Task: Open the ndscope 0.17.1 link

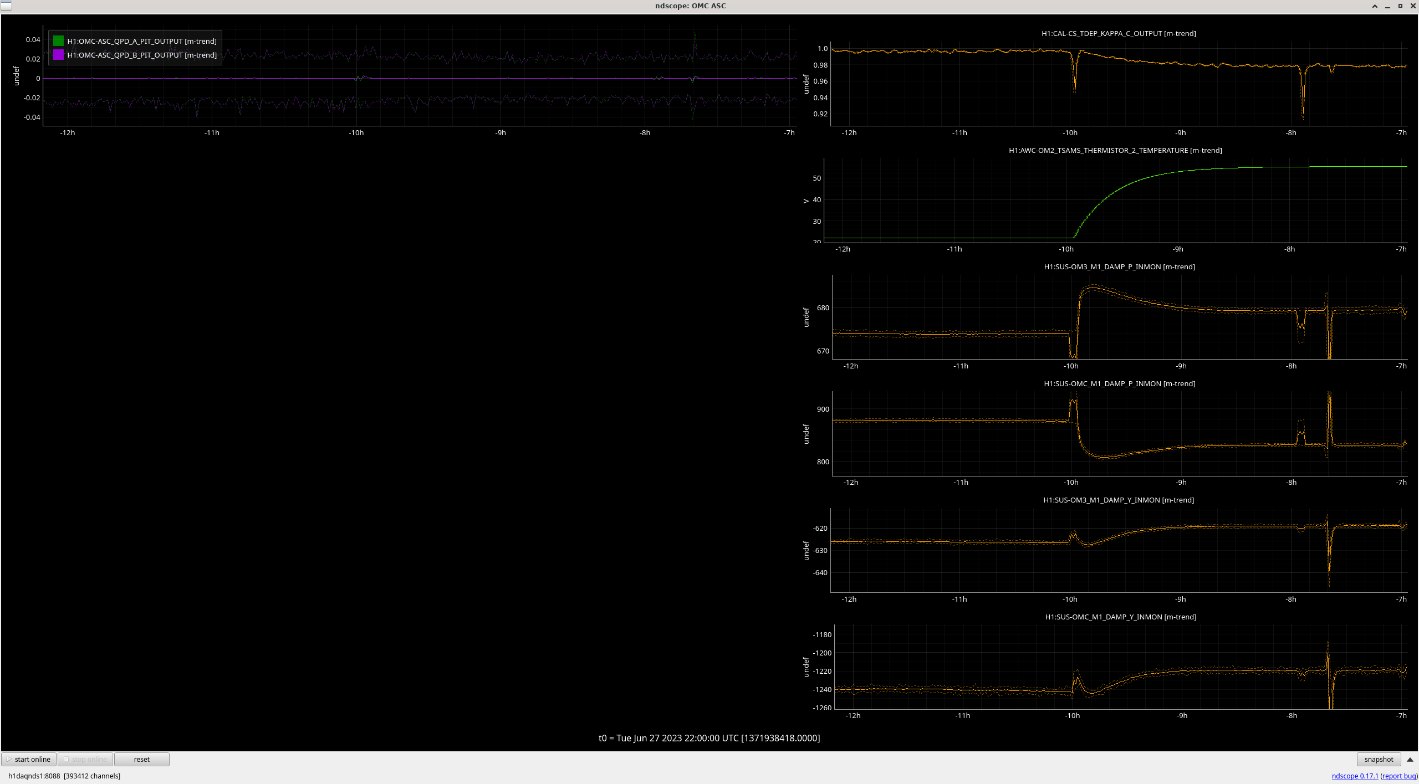Action: coord(1355,776)
